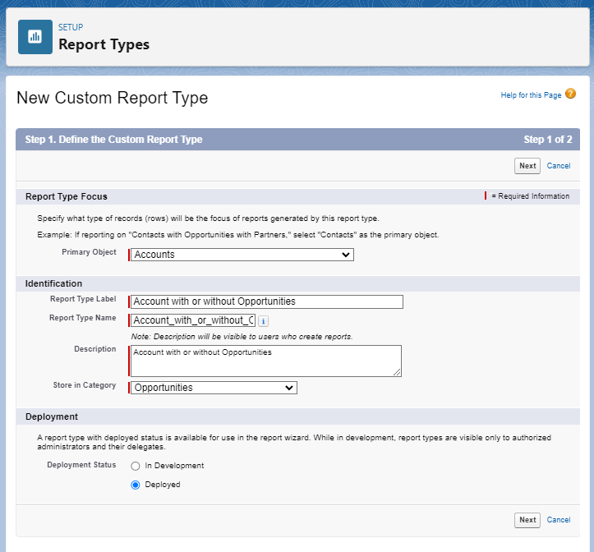Click the Report Type Name info icon
This screenshot has width=594, height=552.
click(263, 320)
